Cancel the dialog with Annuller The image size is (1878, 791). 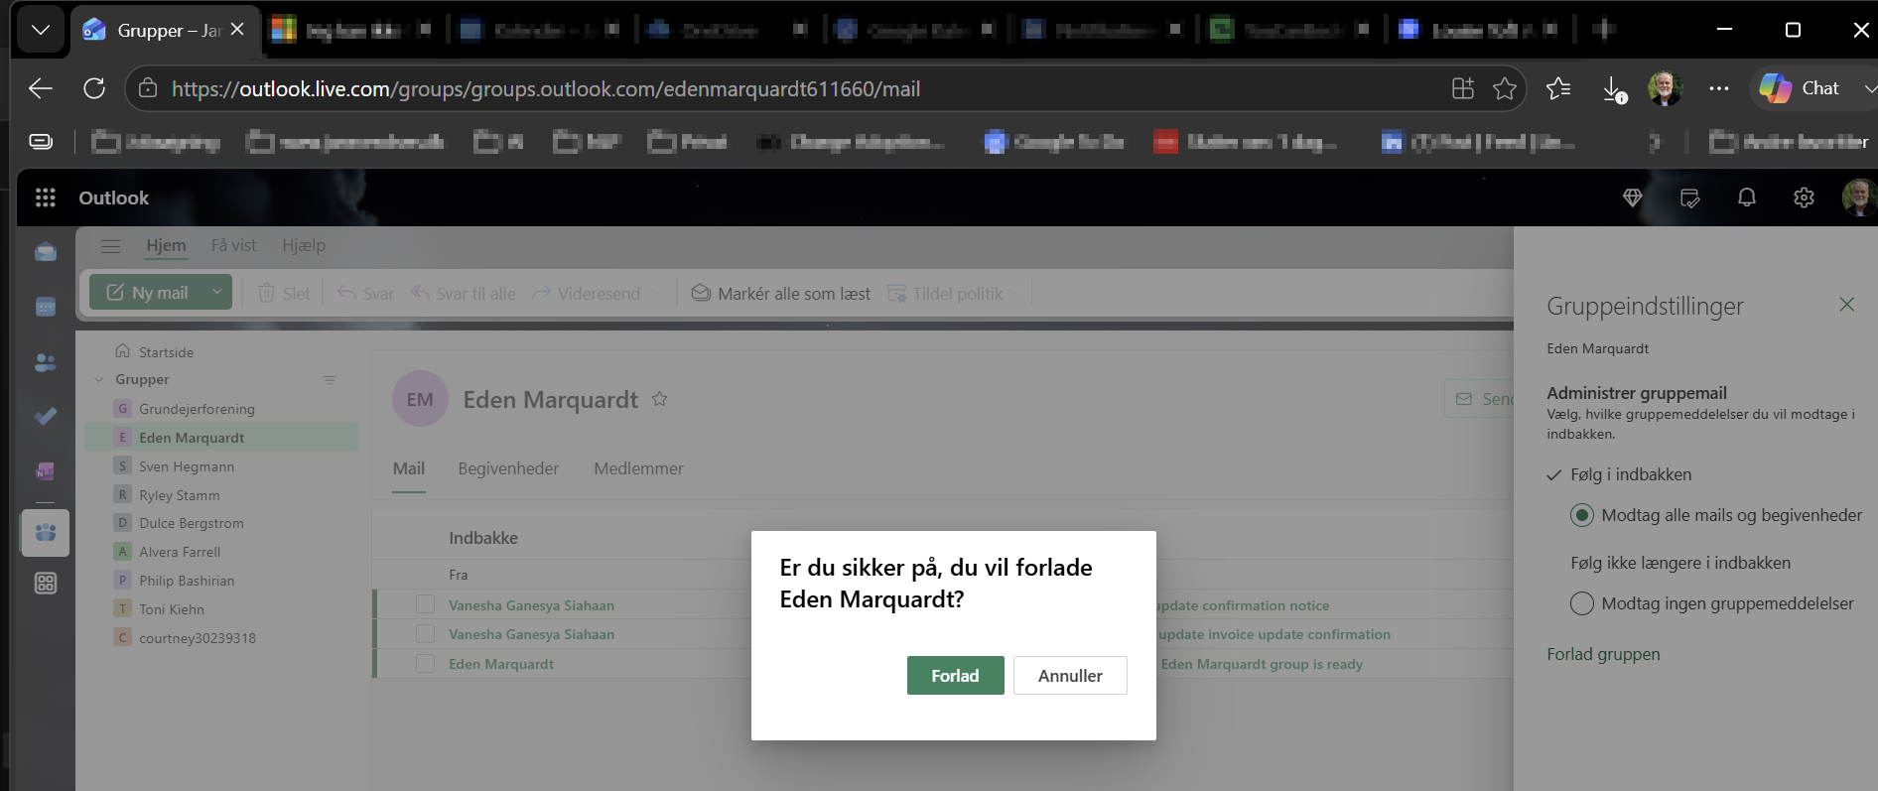coord(1070,676)
